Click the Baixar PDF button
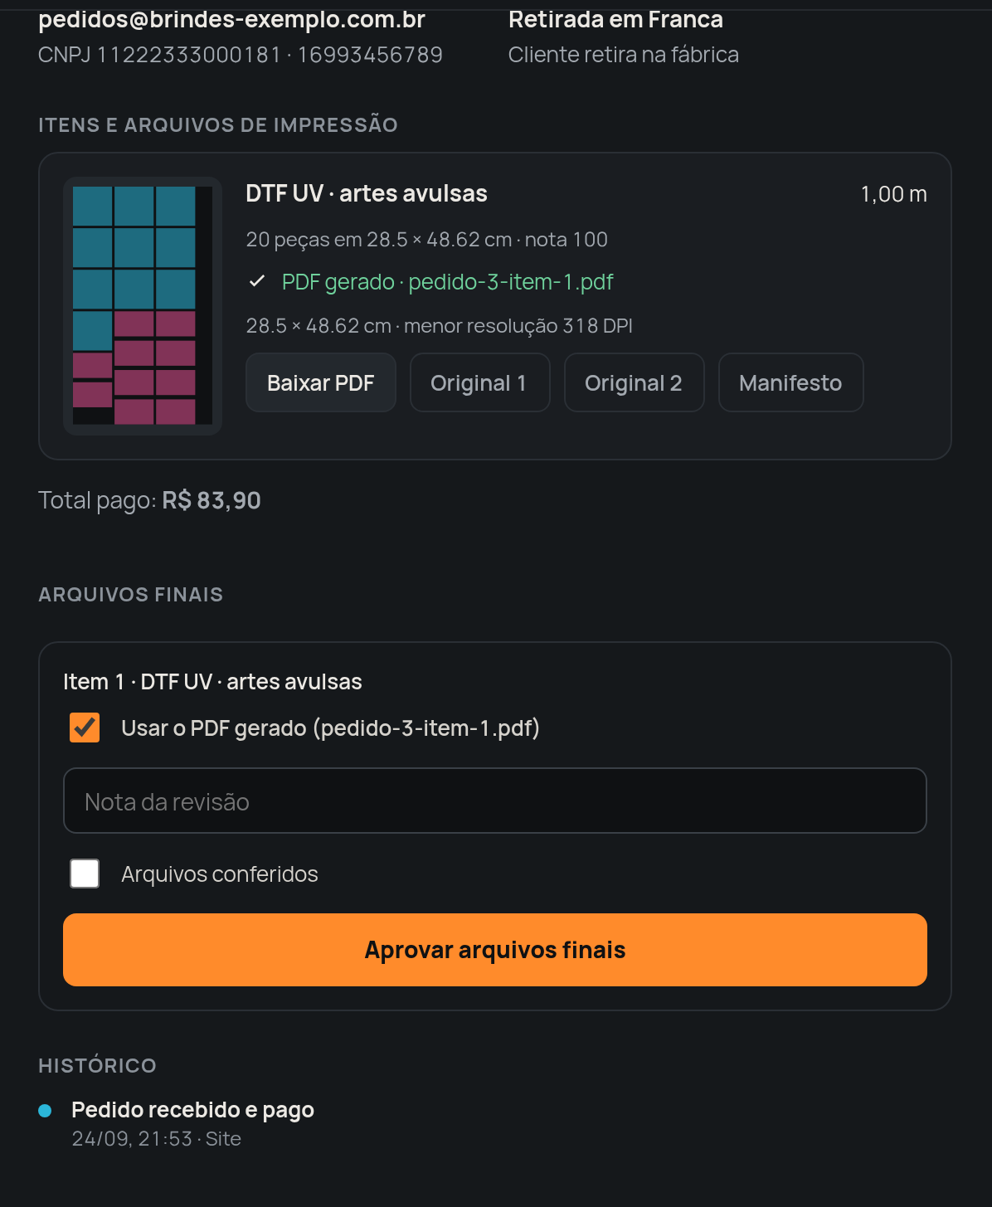Viewport: 992px width, 1207px height. pos(321,382)
